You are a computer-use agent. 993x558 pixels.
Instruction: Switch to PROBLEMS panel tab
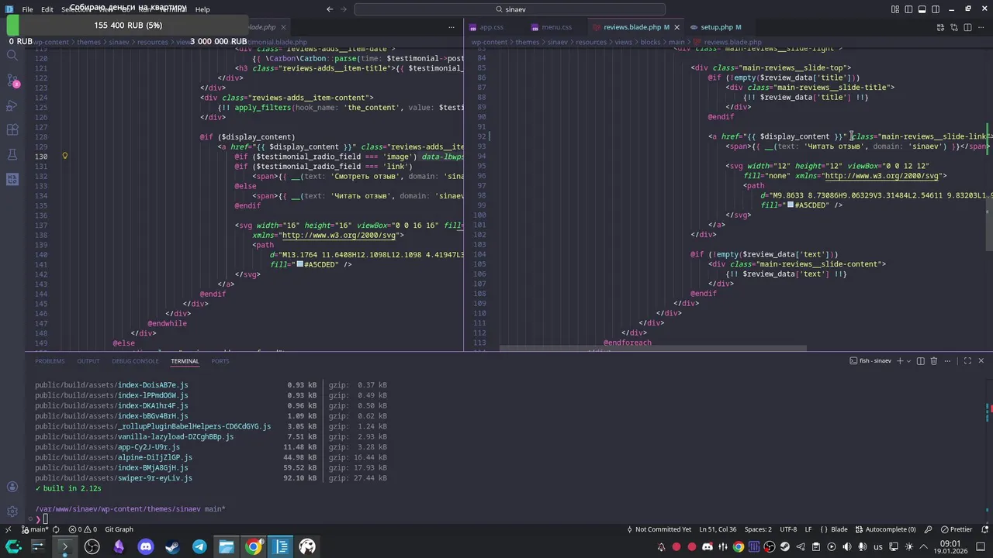point(50,361)
